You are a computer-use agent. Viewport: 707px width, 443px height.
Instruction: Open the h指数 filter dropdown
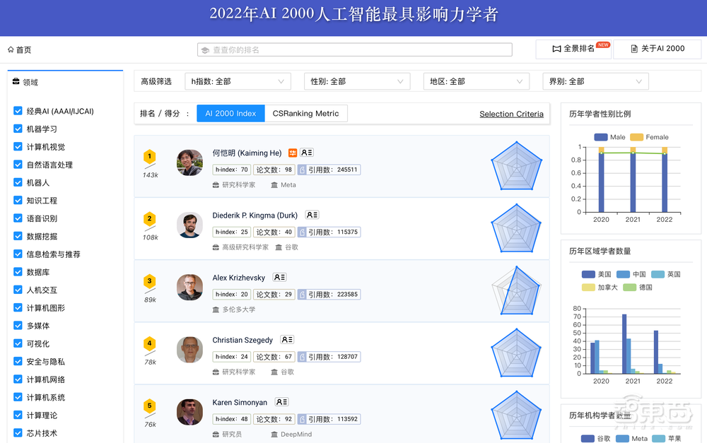coord(238,81)
